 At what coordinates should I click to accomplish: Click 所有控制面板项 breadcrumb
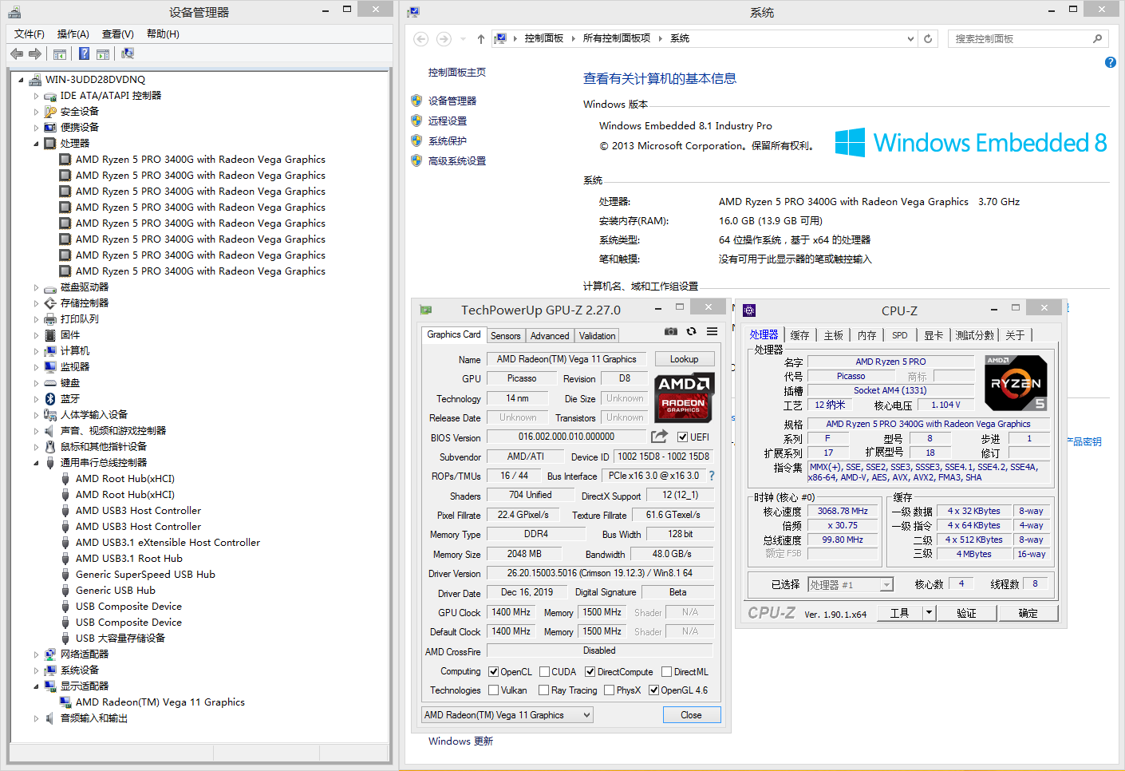(616, 38)
